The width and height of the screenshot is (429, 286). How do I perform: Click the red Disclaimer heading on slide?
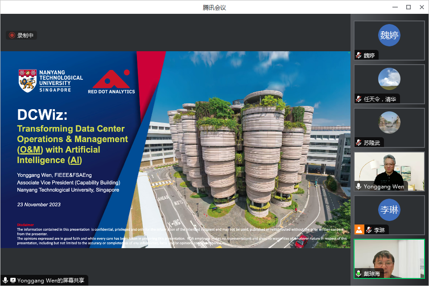coord(25,225)
